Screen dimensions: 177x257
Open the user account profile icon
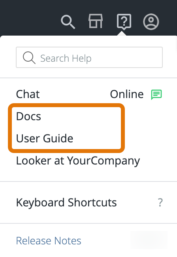point(151,22)
